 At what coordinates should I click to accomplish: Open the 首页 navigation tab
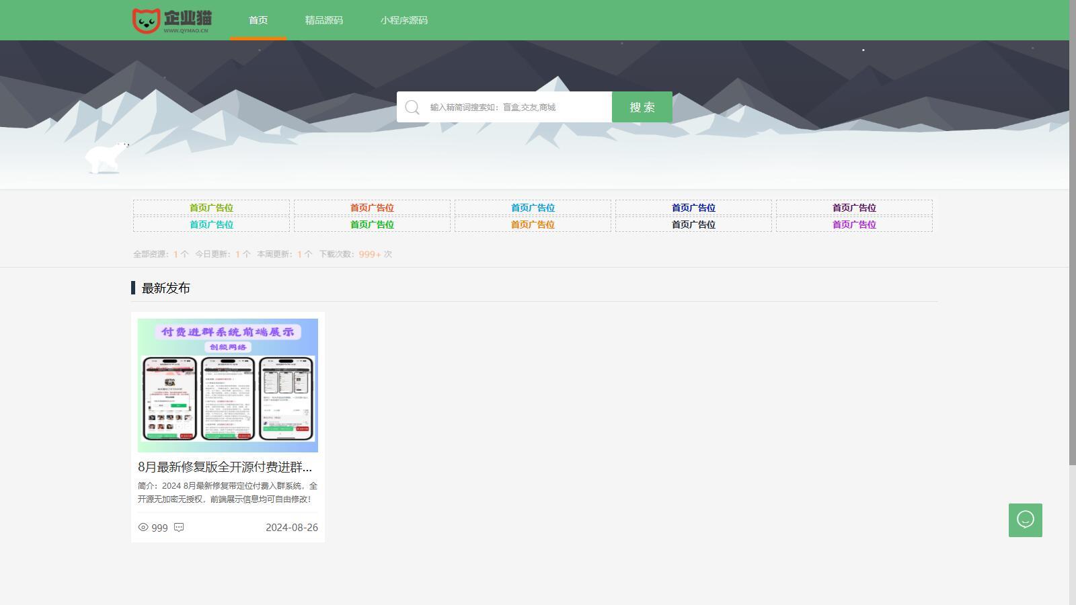point(258,20)
